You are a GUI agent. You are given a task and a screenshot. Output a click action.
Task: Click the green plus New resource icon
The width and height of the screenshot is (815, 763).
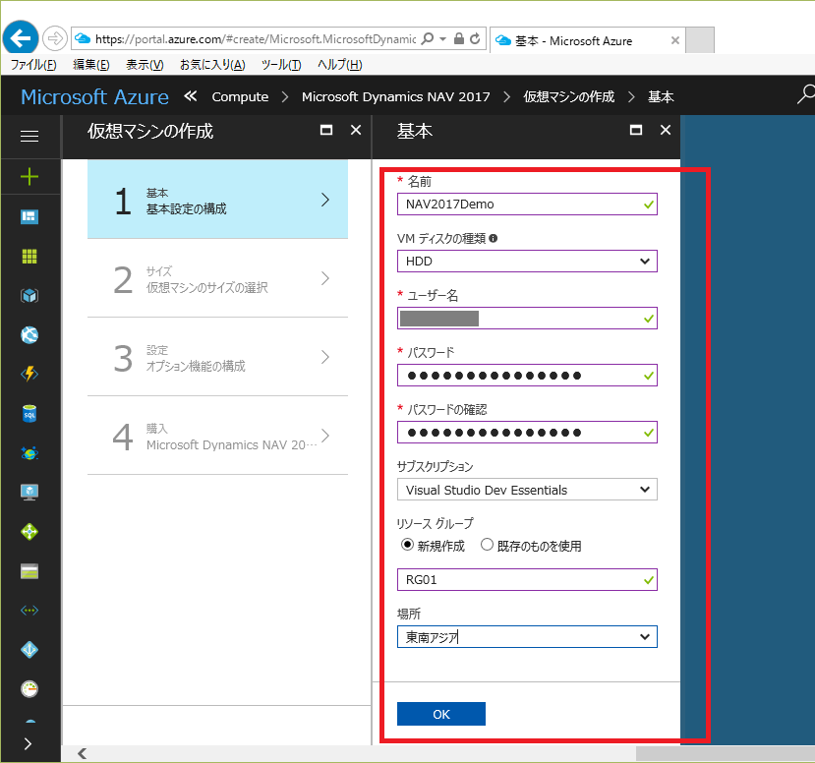[x=29, y=177]
